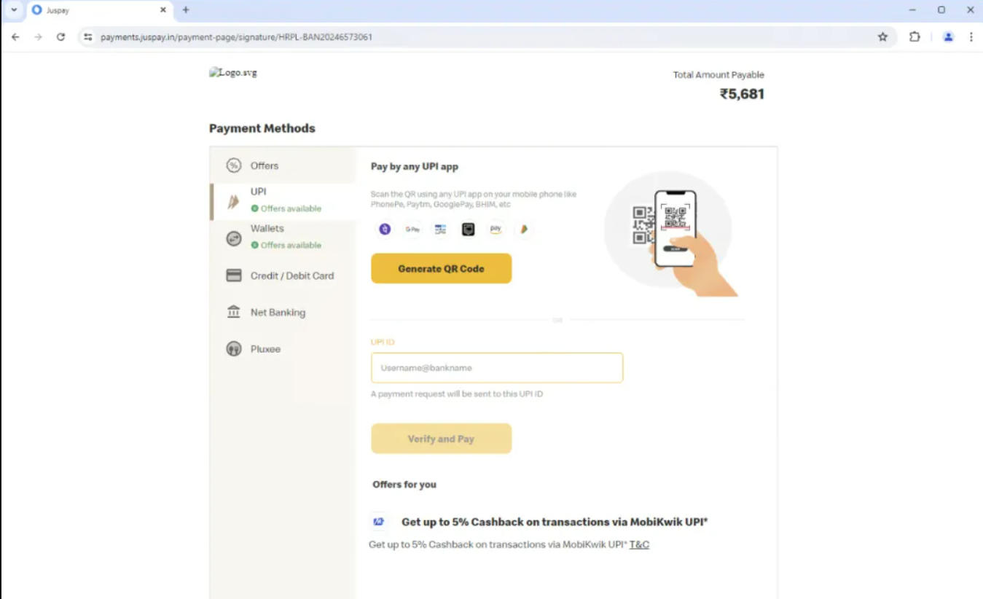Select the Offers payment section

pos(264,166)
